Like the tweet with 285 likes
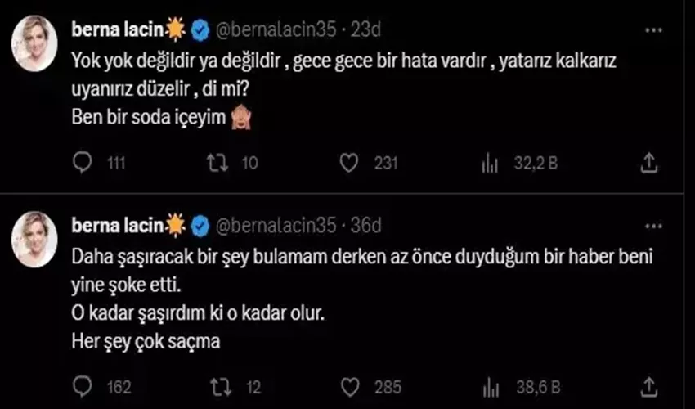Screen dimensions: 695x409 tap(350, 387)
